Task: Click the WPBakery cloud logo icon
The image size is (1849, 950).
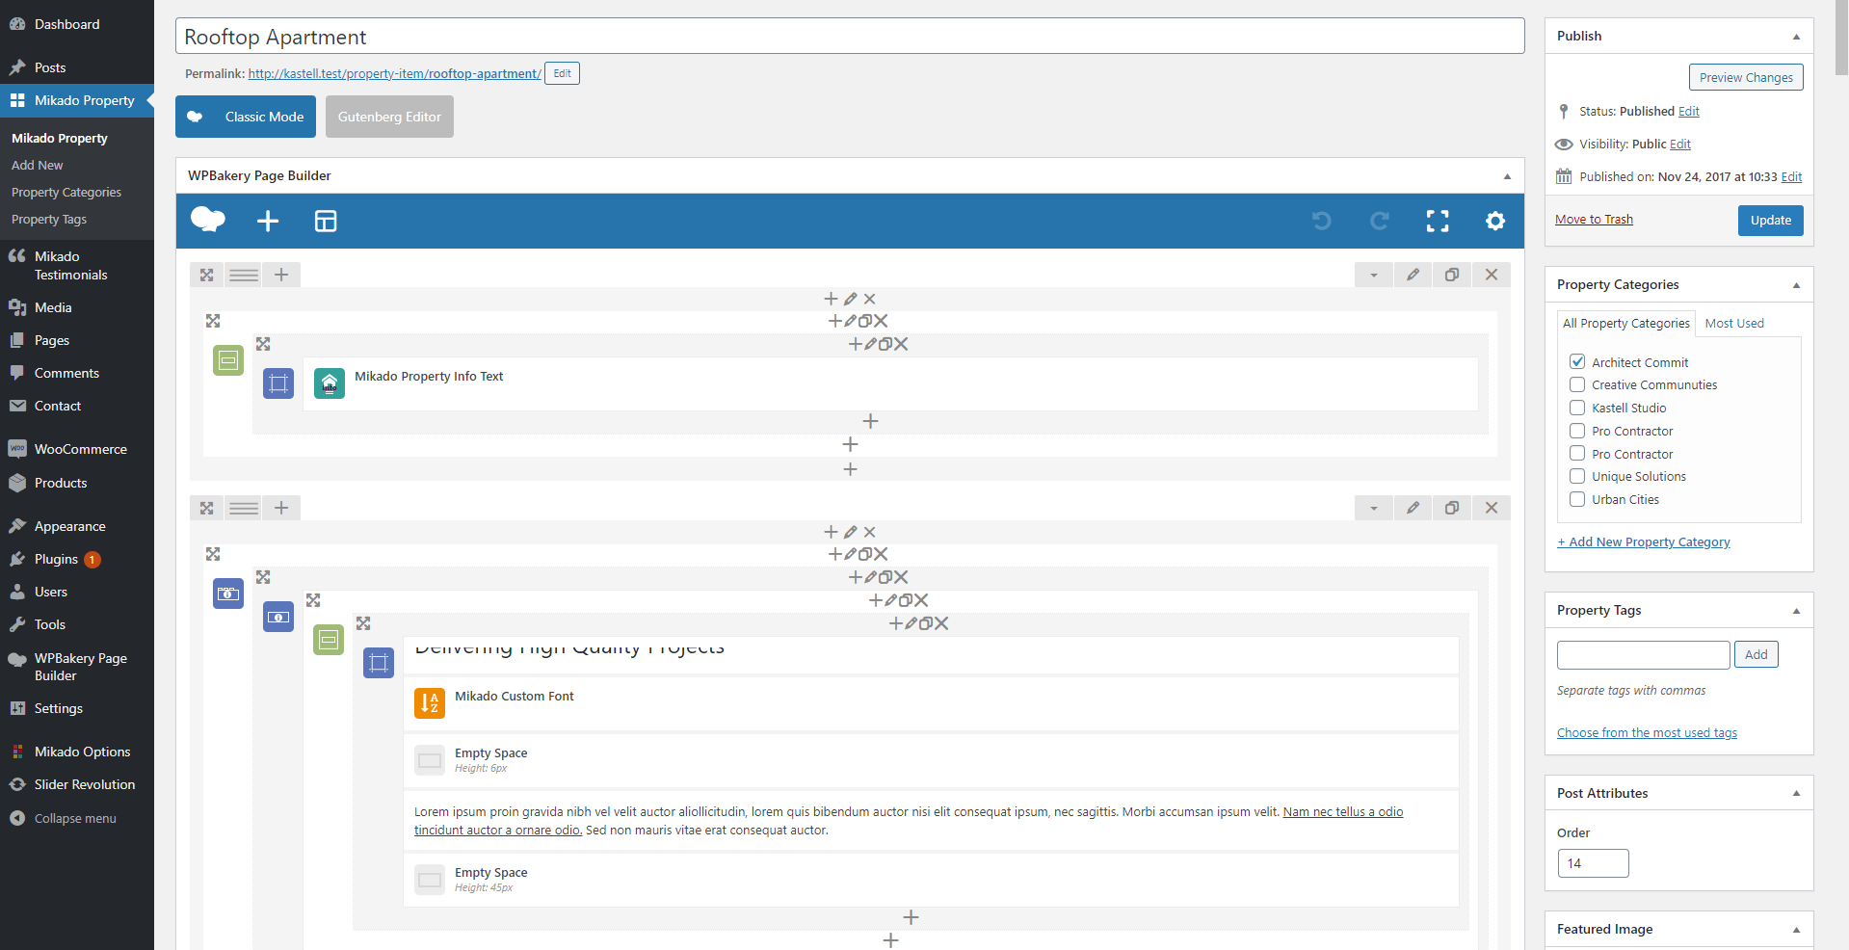Action: pyautogui.click(x=207, y=221)
